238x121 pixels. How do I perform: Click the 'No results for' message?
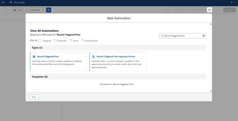coord(116,84)
